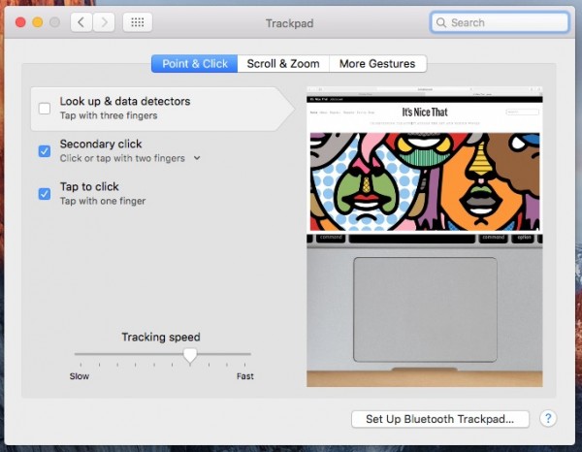Go forward with the right arrow button
Viewport: 582px width, 452px height.
[x=104, y=22]
